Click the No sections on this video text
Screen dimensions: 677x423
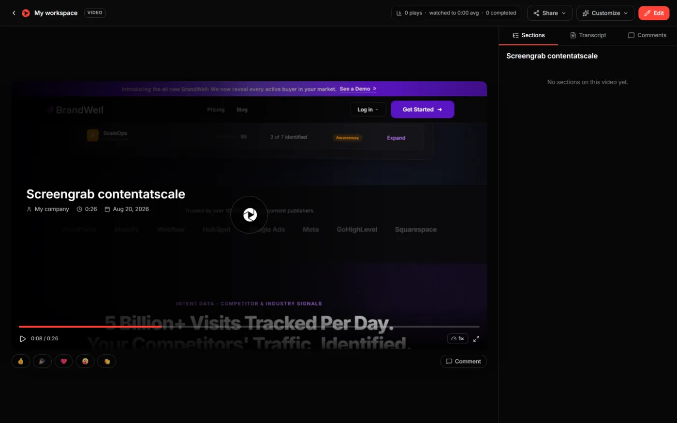click(x=588, y=82)
